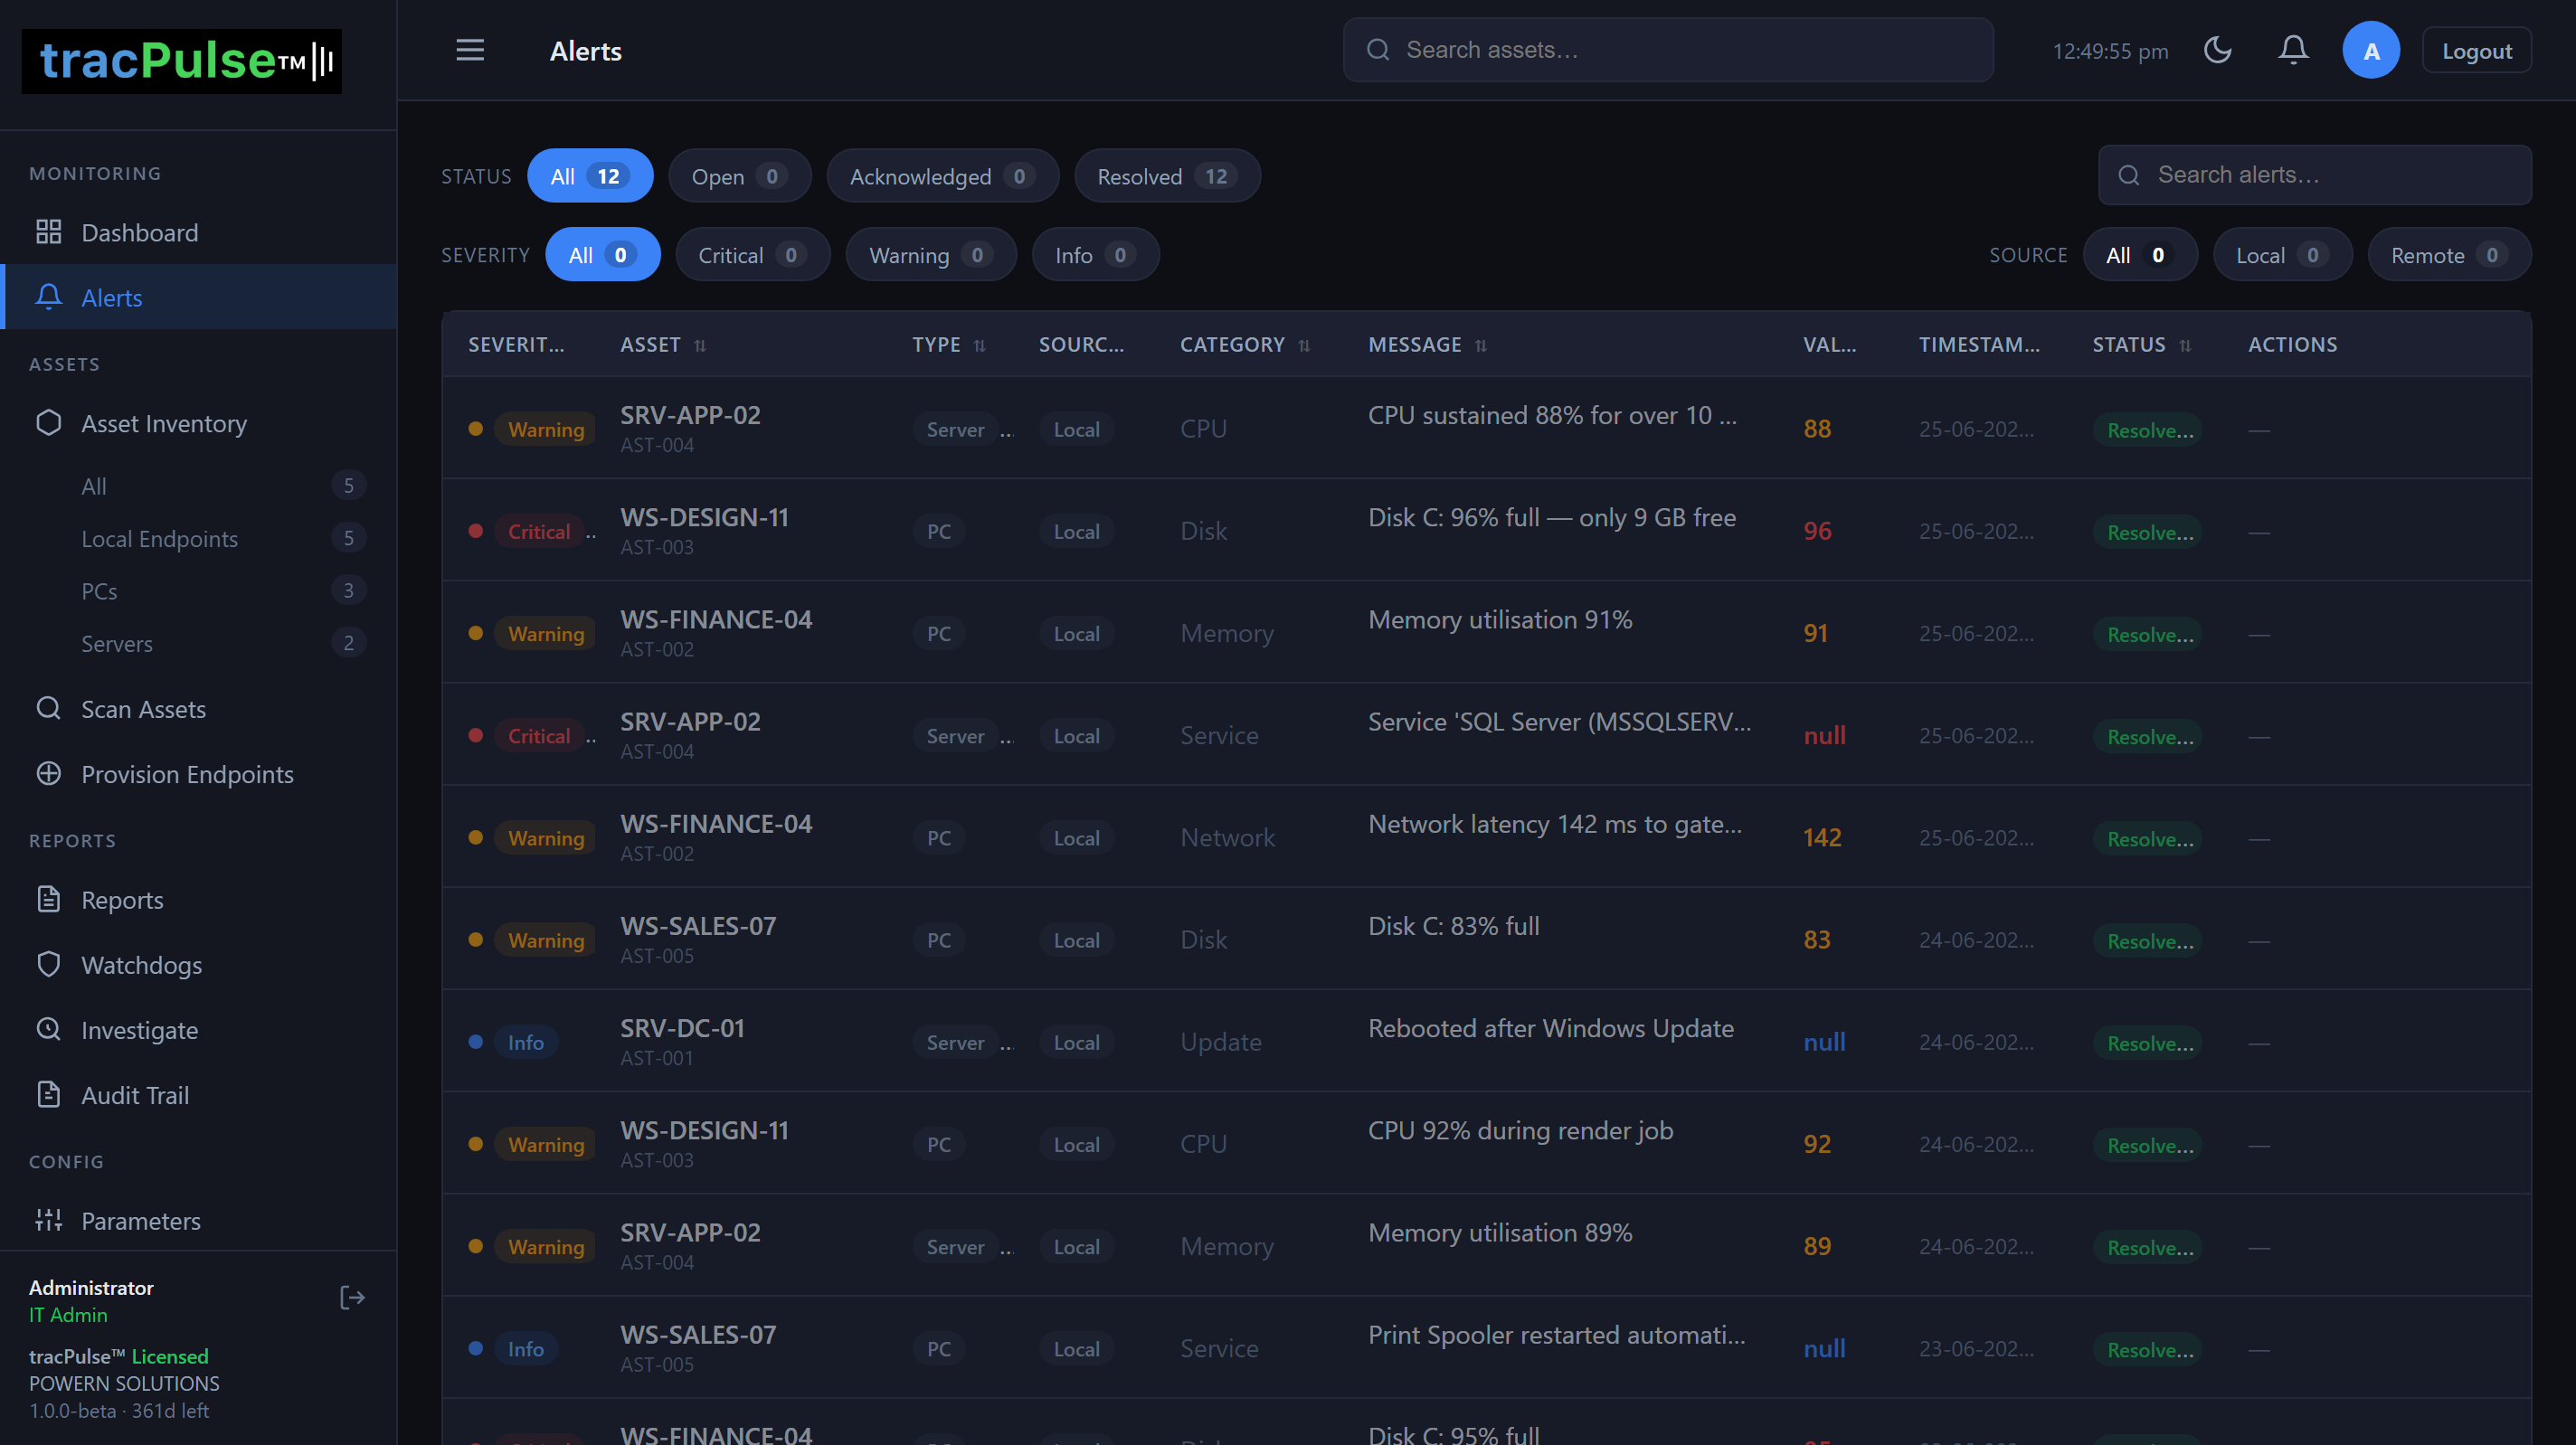Click the Update category in SRV-DC-01 row
2576x1445 pixels.
pyautogui.click(x=1220, y=1042)
